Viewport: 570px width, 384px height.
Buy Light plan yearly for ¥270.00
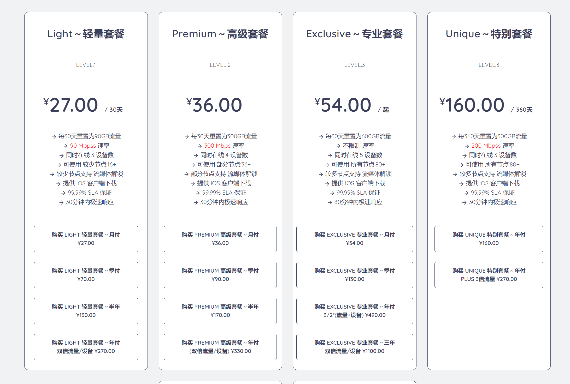[x=86, y=347]
